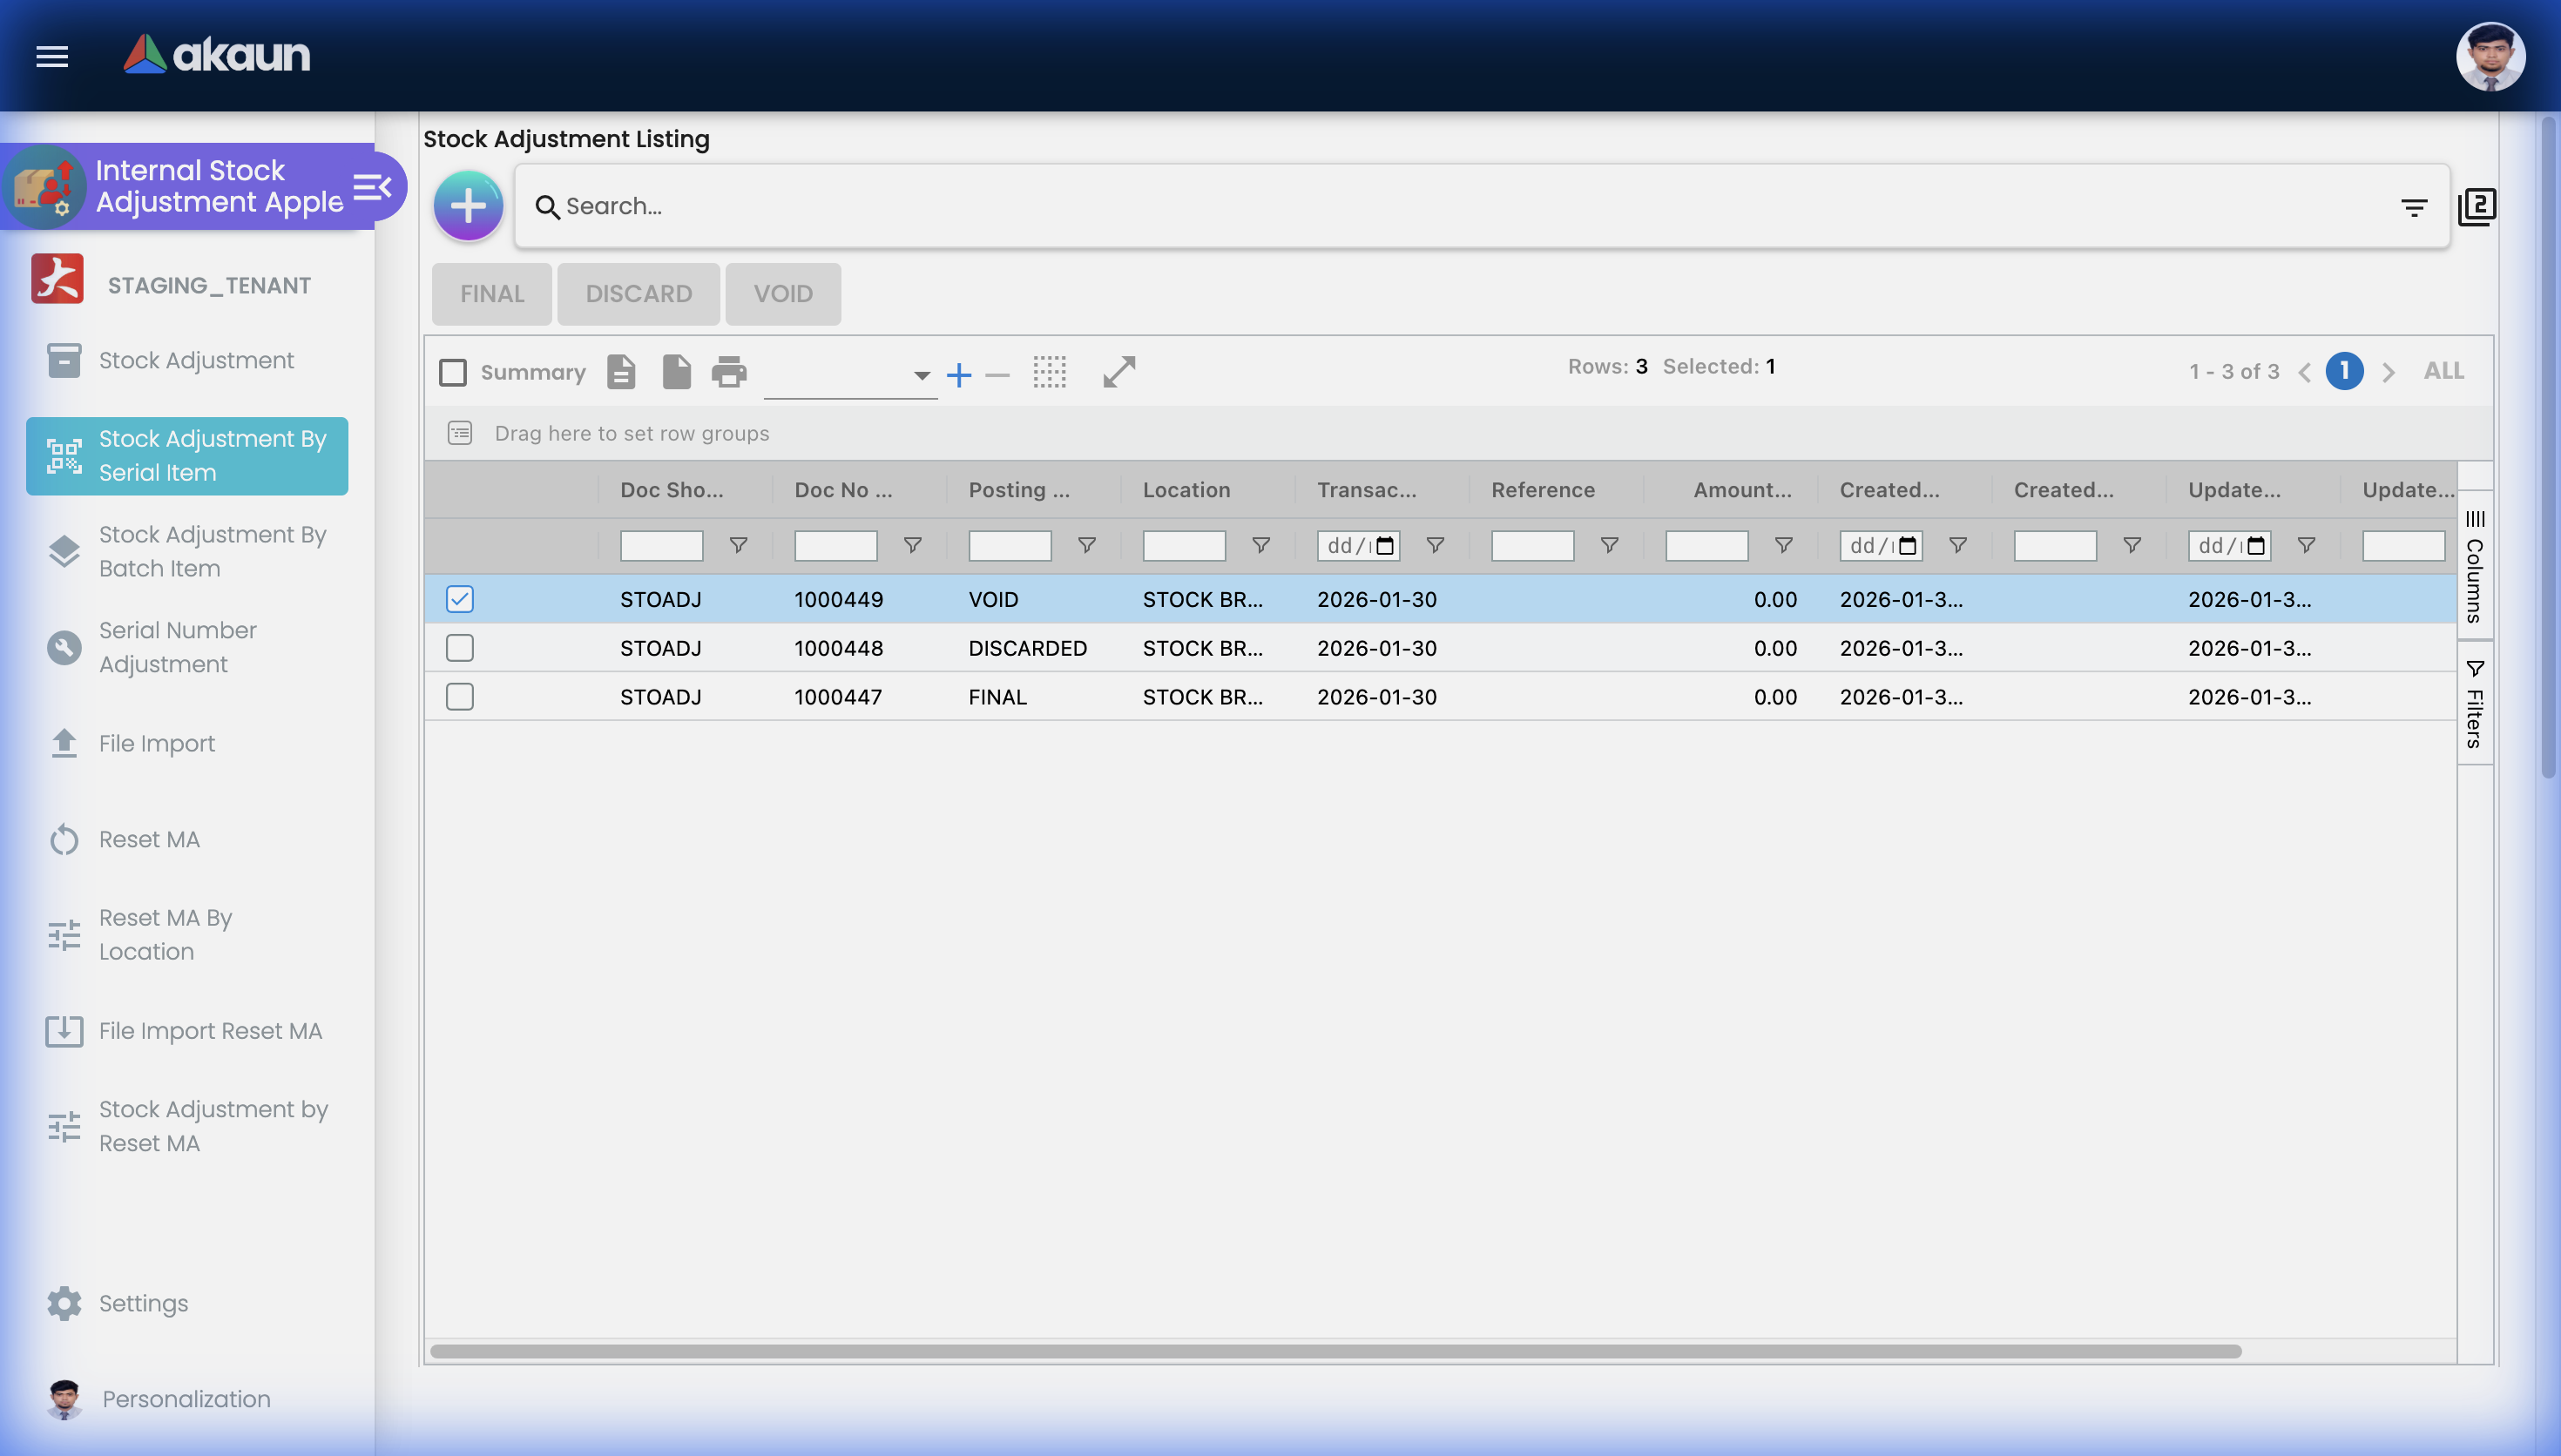Collapse the sidebar using the chevron beside Internal Stock Adjustment Apple
The image size is (2561, 1456).
372,185
